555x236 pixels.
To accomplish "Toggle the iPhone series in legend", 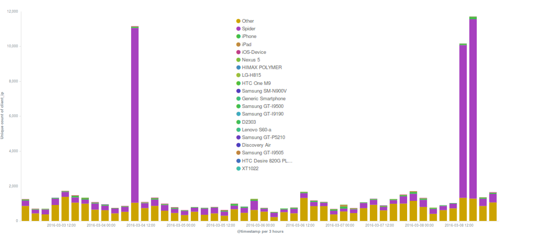I will pyautogui.click(x=249, y=37).
